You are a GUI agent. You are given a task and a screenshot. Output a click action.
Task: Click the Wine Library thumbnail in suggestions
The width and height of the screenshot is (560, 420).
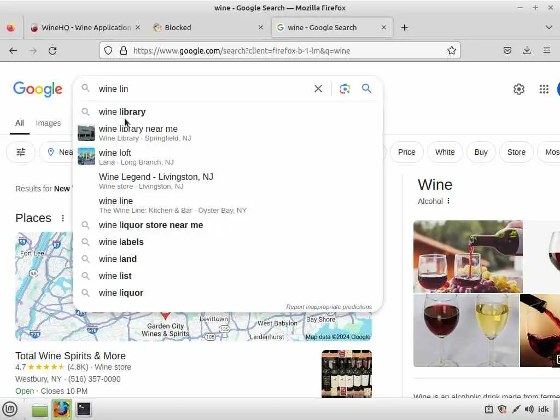[x=86, y=133]
